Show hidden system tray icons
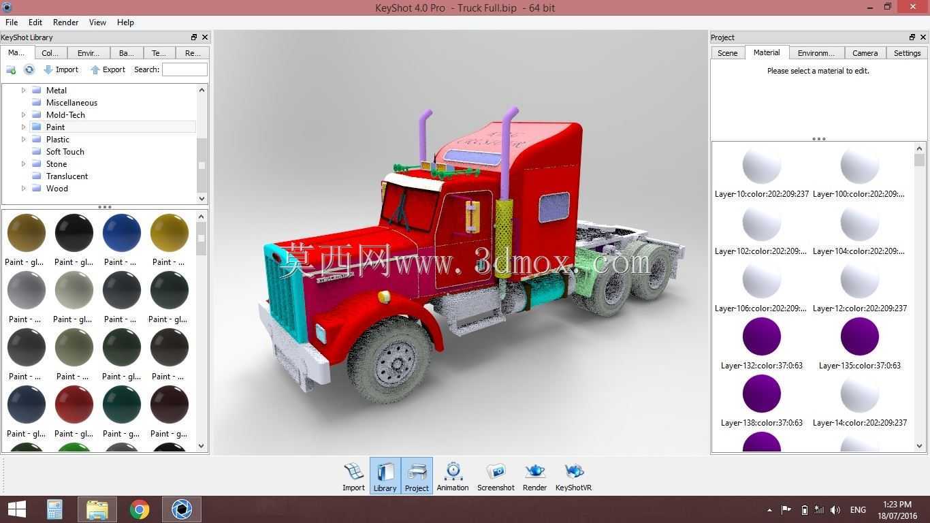 (x=769, y=510)
